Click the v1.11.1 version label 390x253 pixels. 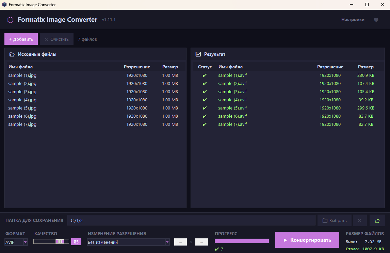click(x=109, y=20)
